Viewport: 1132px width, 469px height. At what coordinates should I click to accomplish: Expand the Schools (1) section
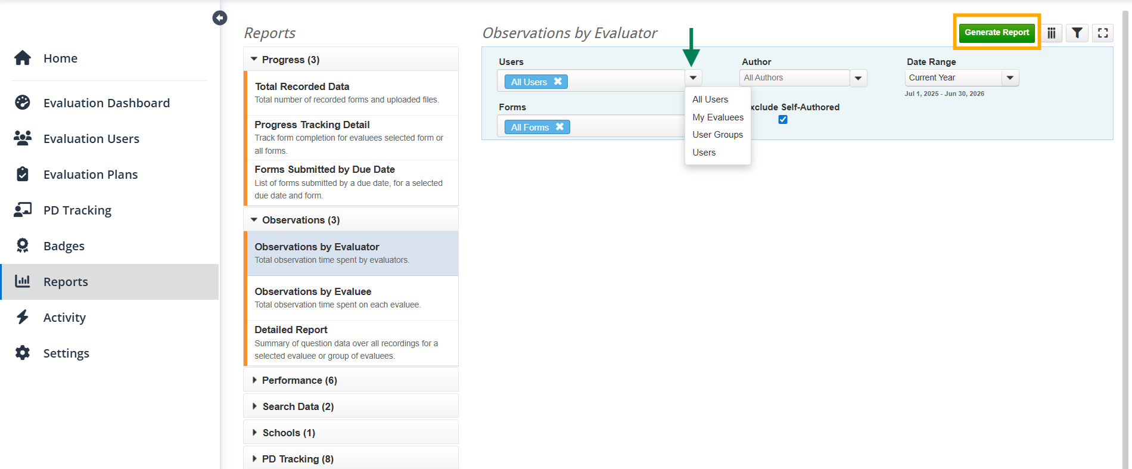tap(351, 433)
